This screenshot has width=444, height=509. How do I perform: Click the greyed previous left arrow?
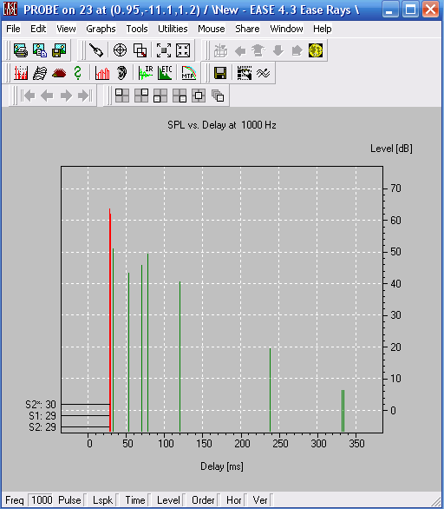[x=47, y=96]
